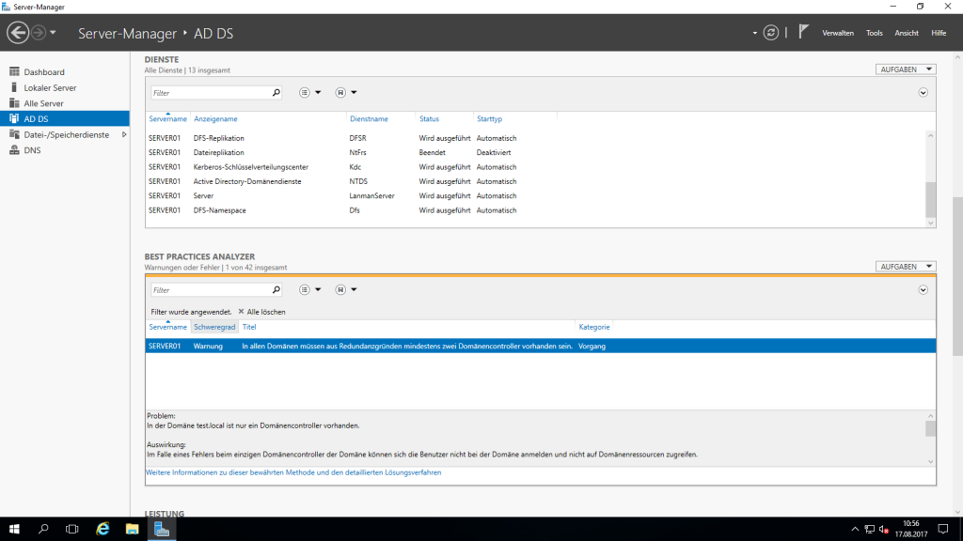Sort Dienste by Dienstname column
Image resolution: width=963 pixels, height=541 pixels.
(369, 119)
